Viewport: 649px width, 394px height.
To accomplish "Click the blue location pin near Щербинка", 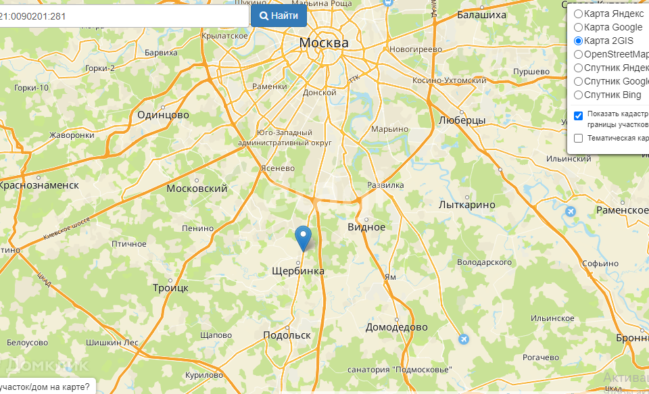I will (304, 239).
